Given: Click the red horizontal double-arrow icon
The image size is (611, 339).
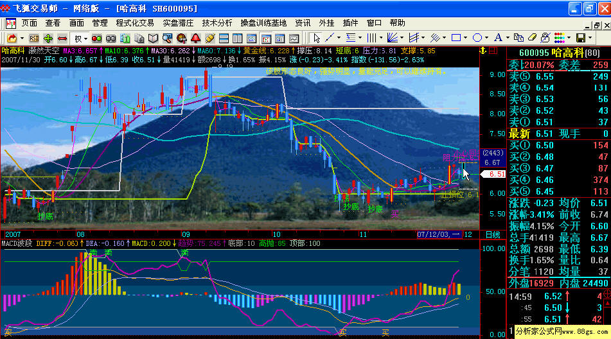Looking at the screenshot, I should (x=62, y=38).
